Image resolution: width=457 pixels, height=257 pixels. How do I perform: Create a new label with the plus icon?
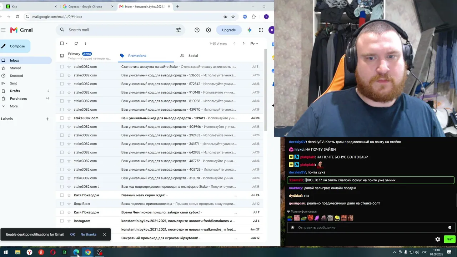click(x=47, y=119)
